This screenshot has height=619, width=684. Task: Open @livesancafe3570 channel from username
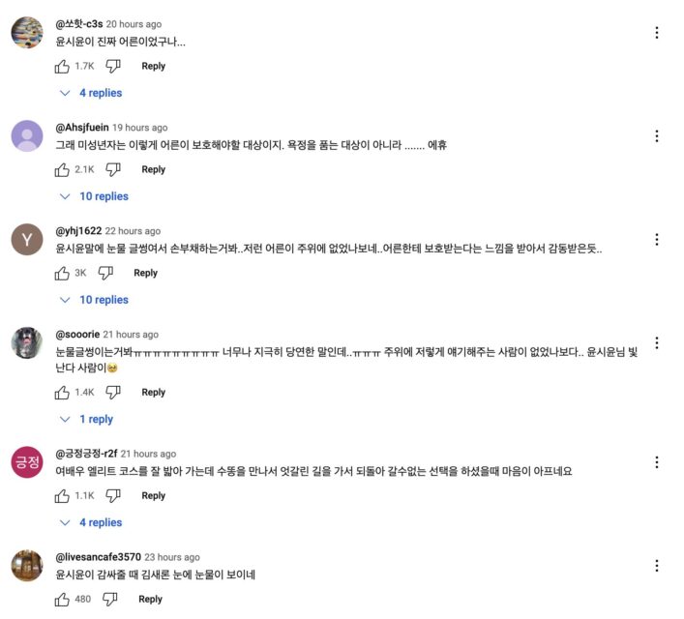click(98, 557)
